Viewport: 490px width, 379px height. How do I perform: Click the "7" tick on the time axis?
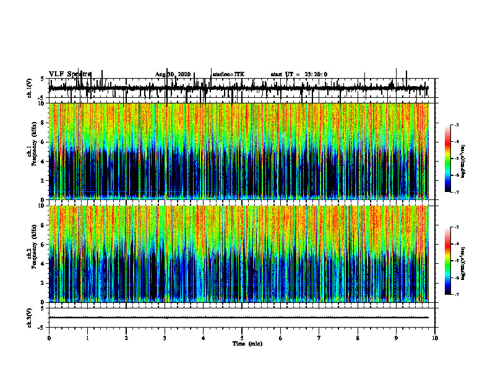click(319, 338)
